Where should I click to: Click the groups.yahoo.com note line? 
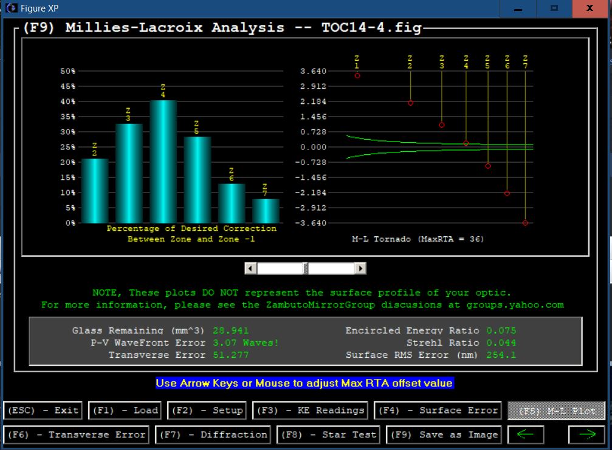pyautogui.click(x=303, y=305)
